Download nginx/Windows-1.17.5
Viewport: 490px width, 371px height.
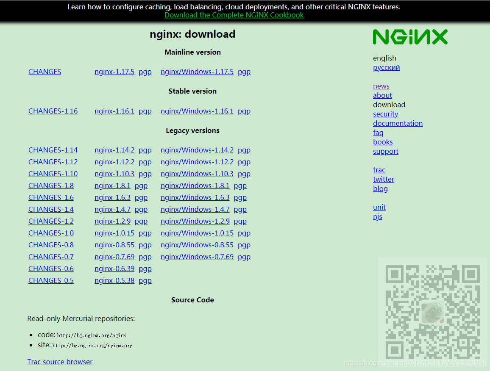(x=197, y=72)
